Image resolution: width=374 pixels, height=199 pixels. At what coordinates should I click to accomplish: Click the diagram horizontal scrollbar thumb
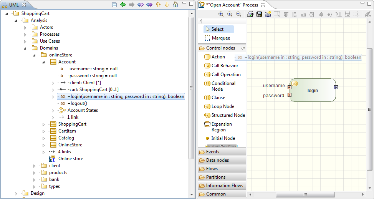click(x=305, y=194)
